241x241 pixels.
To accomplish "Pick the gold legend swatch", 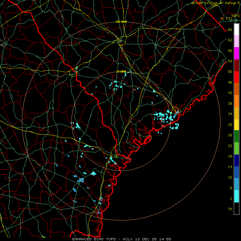I will pyautogui.click(x=236, y=113).
